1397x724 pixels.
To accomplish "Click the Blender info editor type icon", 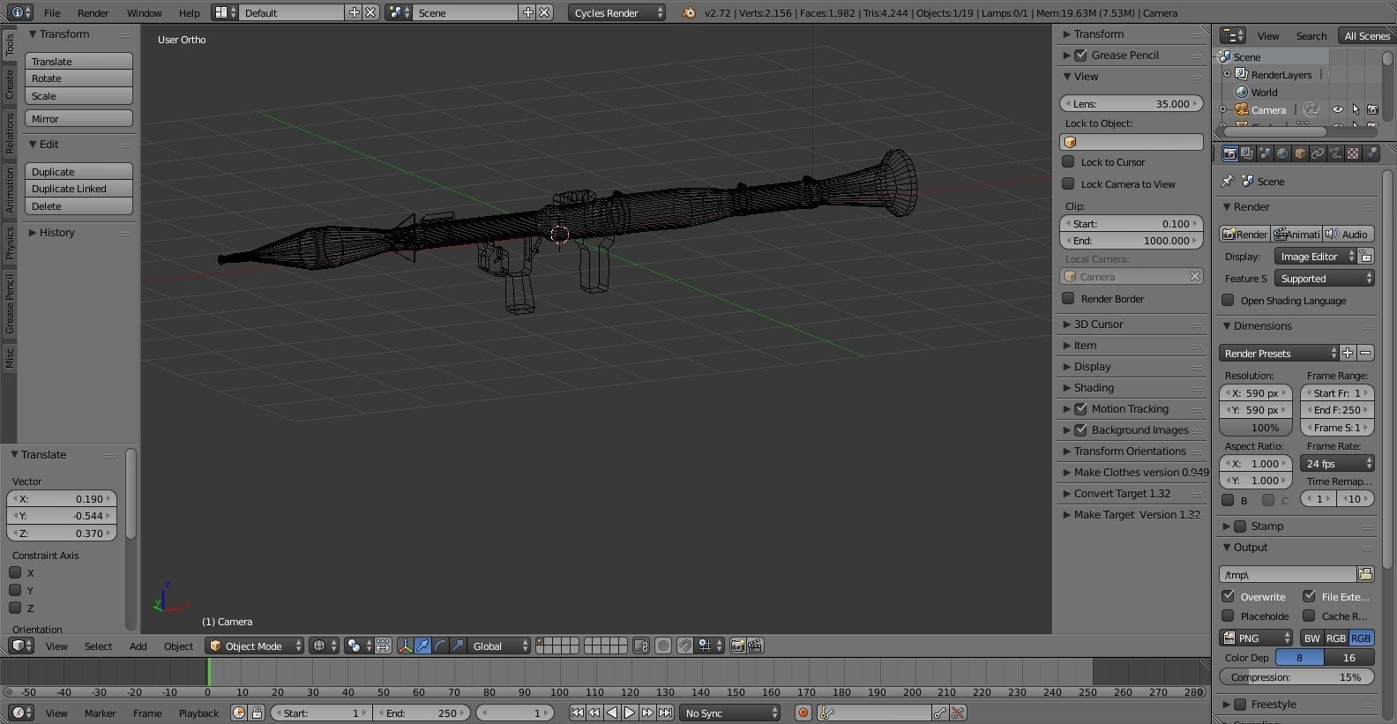I will (20, 12).
